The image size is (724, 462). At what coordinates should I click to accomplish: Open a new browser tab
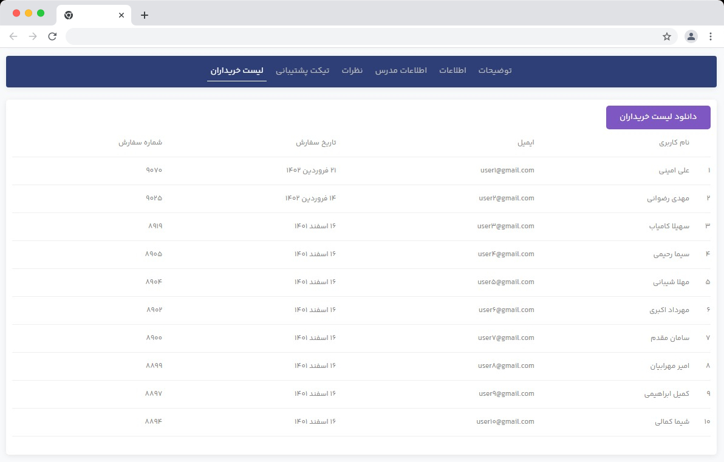(144, 15)
